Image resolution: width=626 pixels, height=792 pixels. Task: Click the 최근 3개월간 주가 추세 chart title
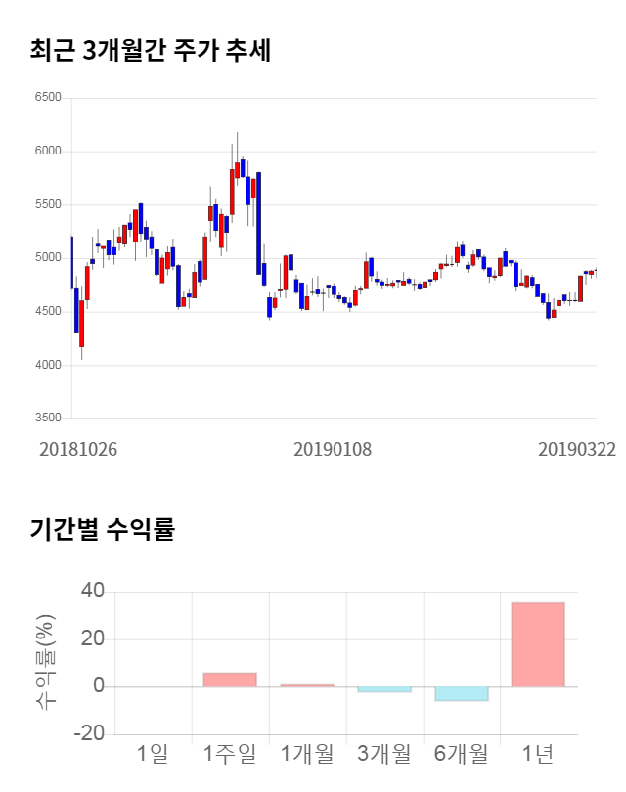[x=150, y=51]
